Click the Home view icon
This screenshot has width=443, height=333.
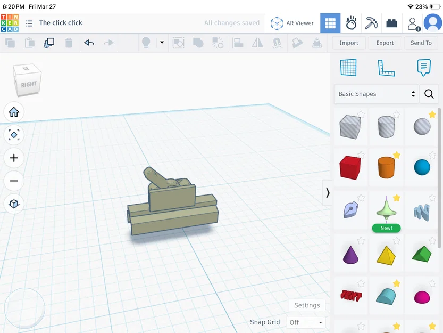[14, 112]
